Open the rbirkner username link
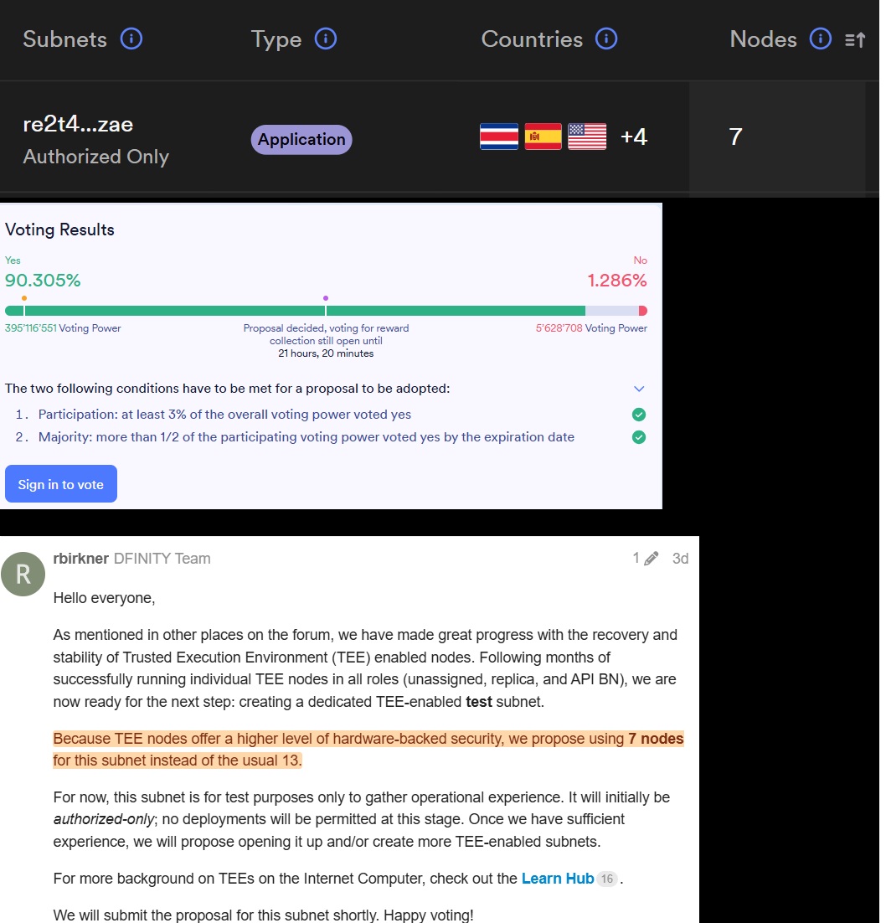This screenshot has width=886, height=923. tap(80, 559)
